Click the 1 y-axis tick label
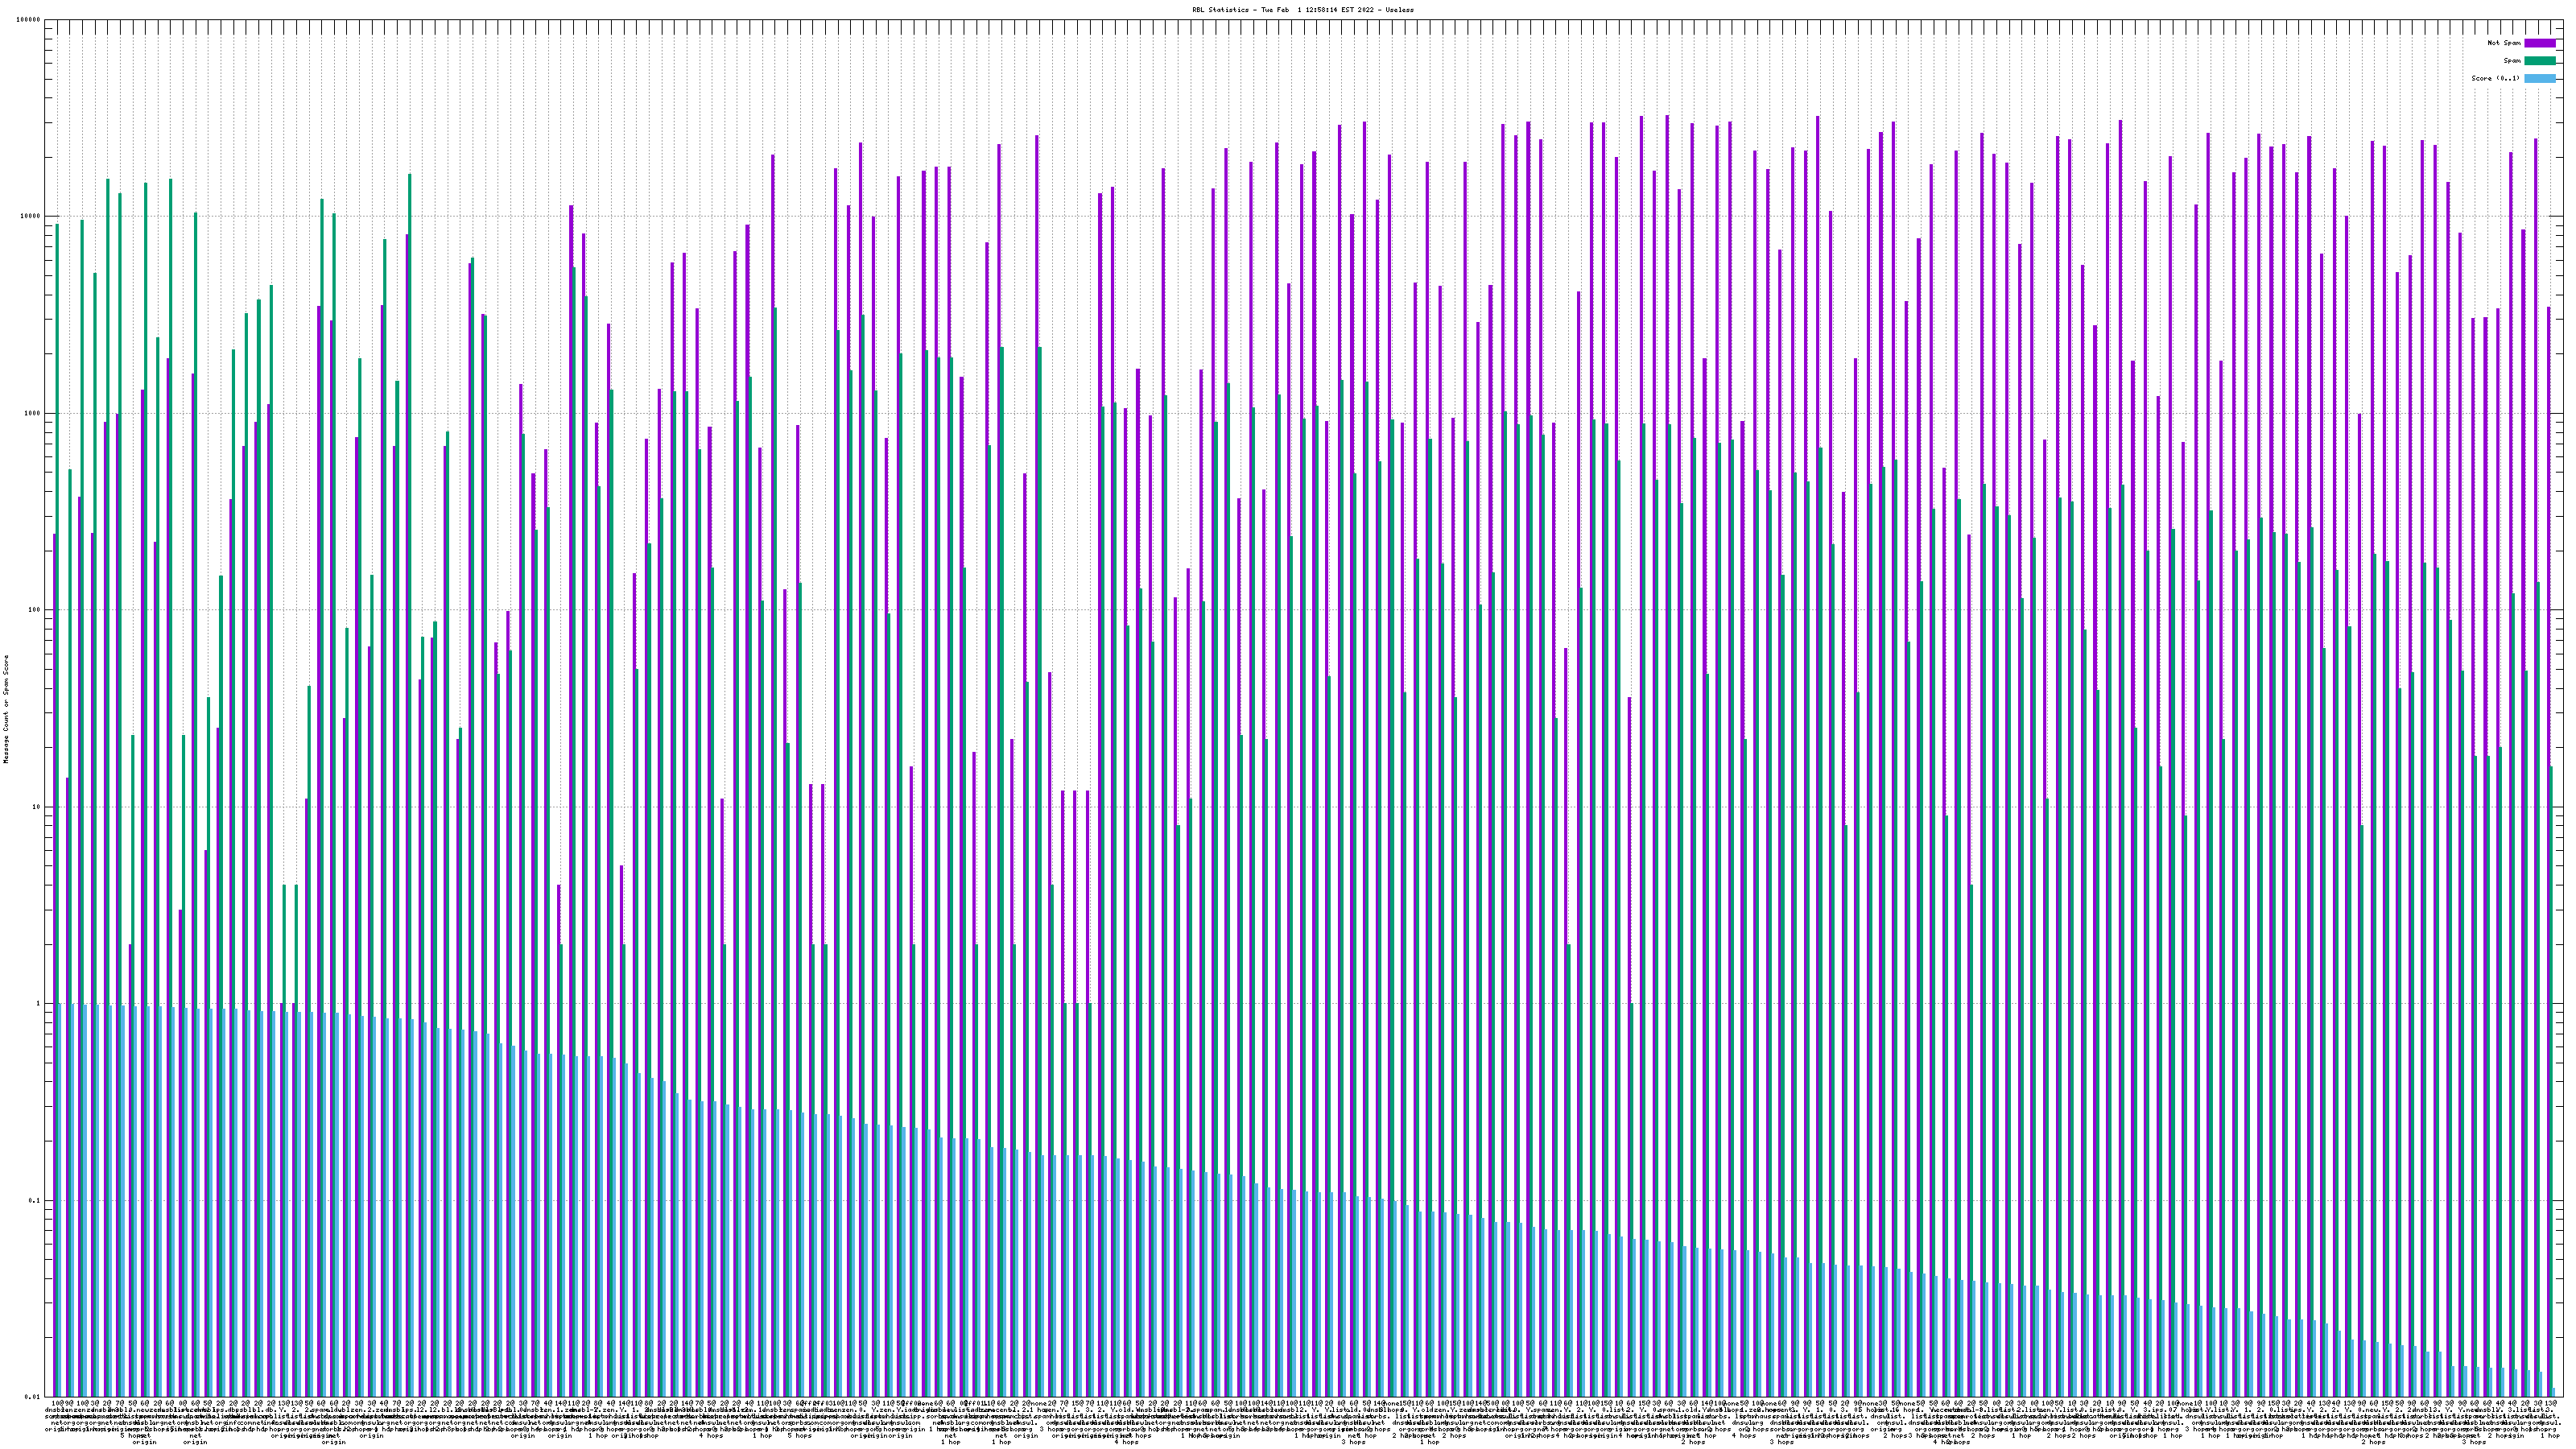 pos(39,1004)
